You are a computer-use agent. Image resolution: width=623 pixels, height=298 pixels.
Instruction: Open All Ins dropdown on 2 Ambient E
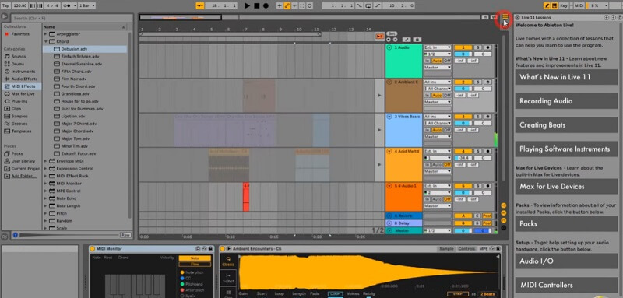pyautogui.click(x=438, y=82)
